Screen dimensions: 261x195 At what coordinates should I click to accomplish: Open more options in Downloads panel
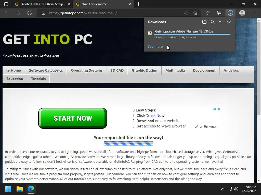coord(221,22)
